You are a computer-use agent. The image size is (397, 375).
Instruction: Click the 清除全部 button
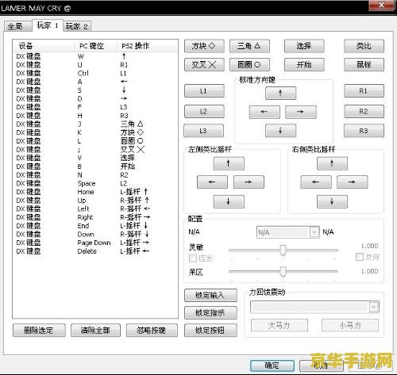pos(95,331)
